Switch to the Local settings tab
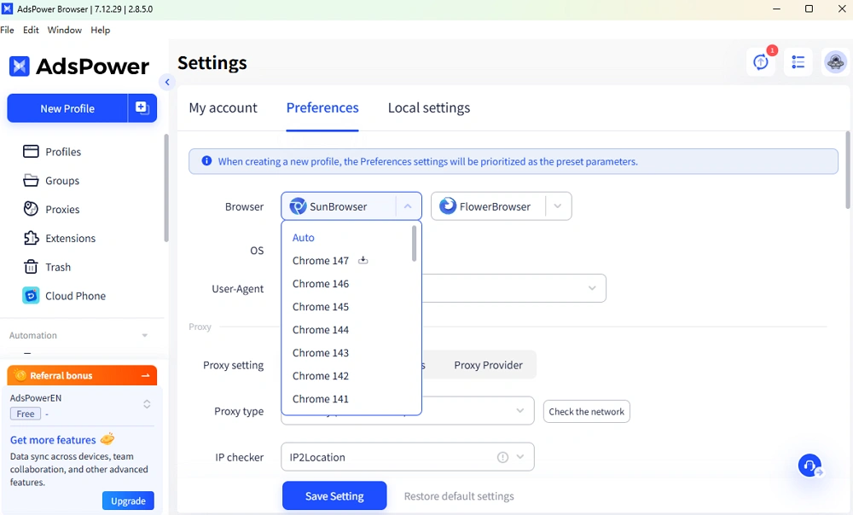This screenshot has width=853, height=515. tap(429, 107)
